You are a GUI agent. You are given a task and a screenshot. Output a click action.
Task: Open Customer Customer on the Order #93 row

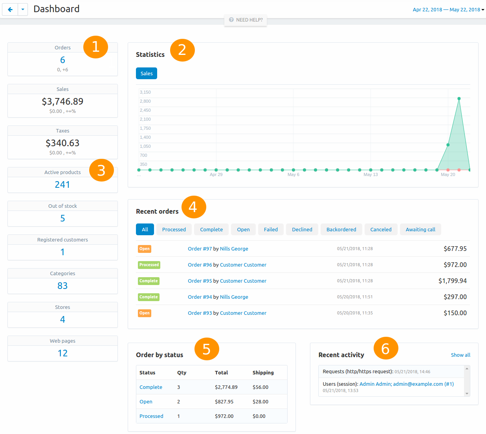click(243, 313)
